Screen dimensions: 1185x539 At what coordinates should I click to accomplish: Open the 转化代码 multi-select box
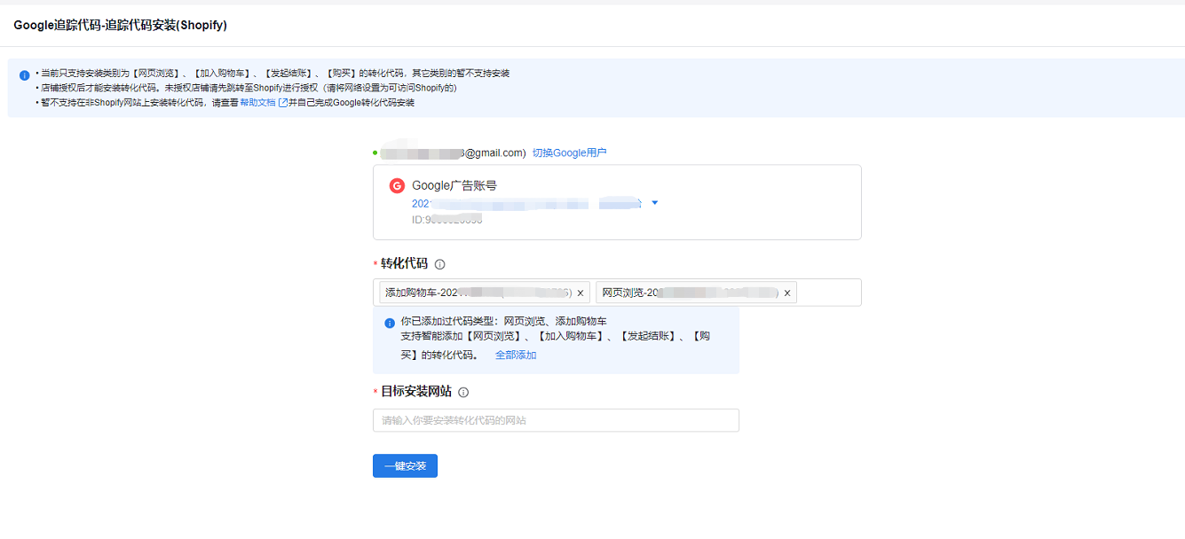pyautogui.click(x=617, y=293)
